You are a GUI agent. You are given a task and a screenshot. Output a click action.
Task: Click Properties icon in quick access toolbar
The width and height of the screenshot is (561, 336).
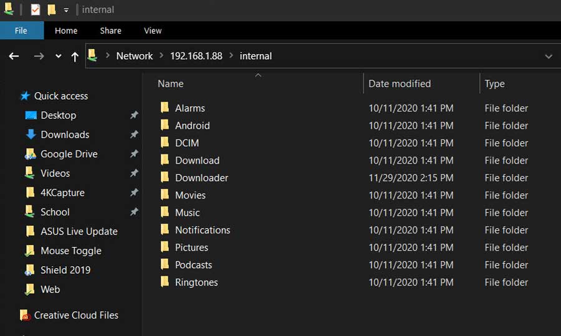pos(35,9)
